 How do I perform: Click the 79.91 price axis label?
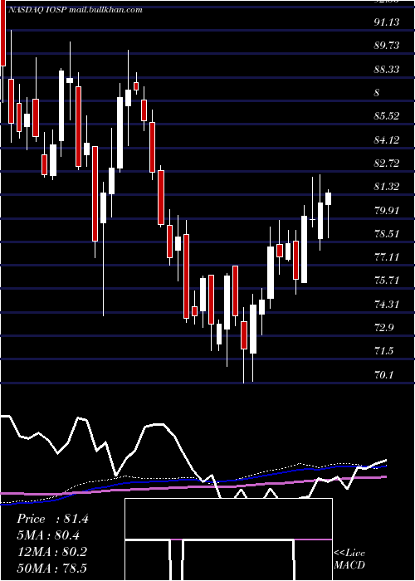click(x=387, y=211)
